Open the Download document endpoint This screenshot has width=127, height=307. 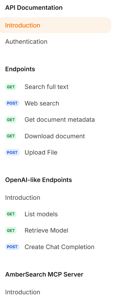pyautogui.click(x=55, y=136)
